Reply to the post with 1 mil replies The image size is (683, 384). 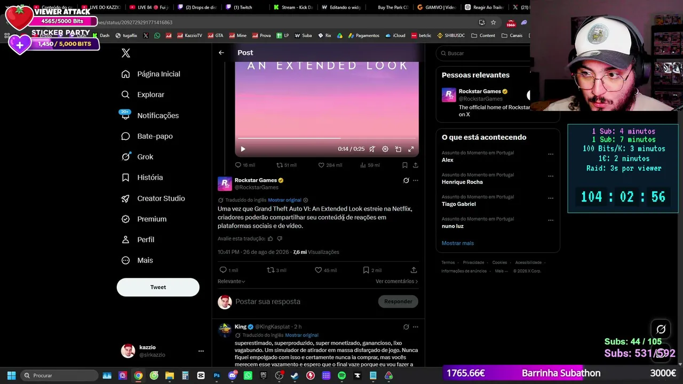pyautogui.click(x=228, y=270)
